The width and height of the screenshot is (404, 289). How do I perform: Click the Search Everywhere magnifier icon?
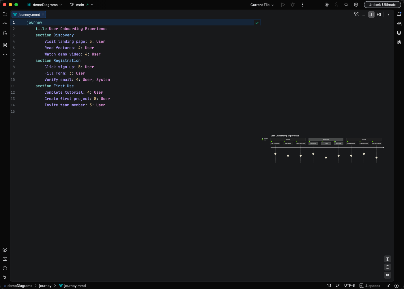[346, 5]
